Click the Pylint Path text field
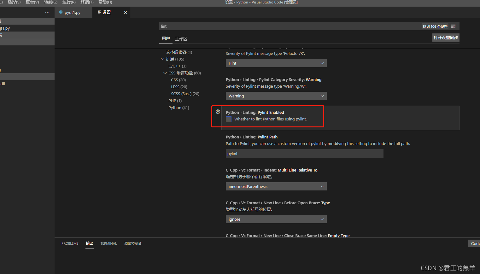This screenshot has width=480, height=274. 304,154
